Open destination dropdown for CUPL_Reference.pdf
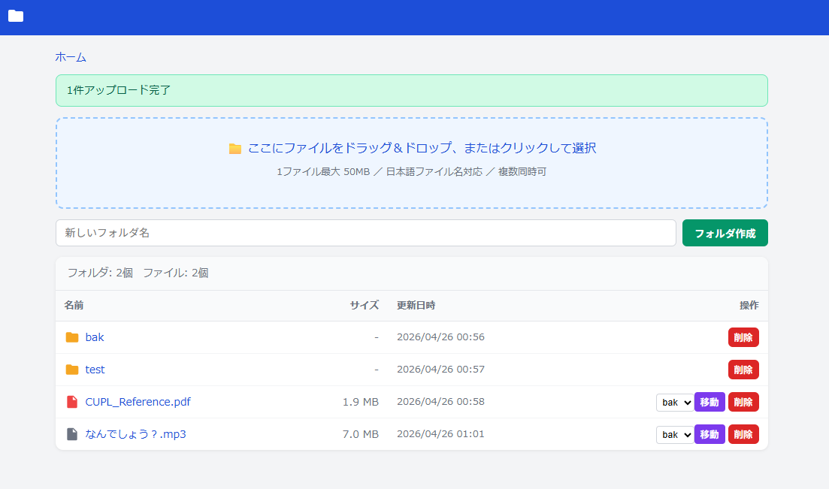829x489 pixels. point(675,403)
